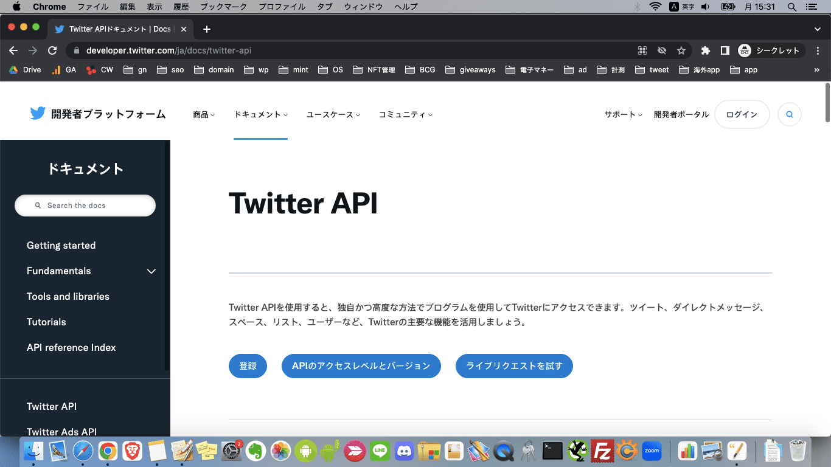Open a new tab with the plus icon
Image resolution: width=831 pixels, height=467 pixels.
[x=207, y=29]
